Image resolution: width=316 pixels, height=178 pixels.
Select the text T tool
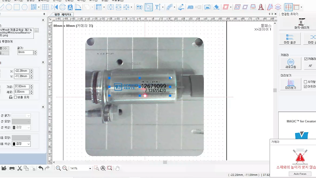[157, 7]
